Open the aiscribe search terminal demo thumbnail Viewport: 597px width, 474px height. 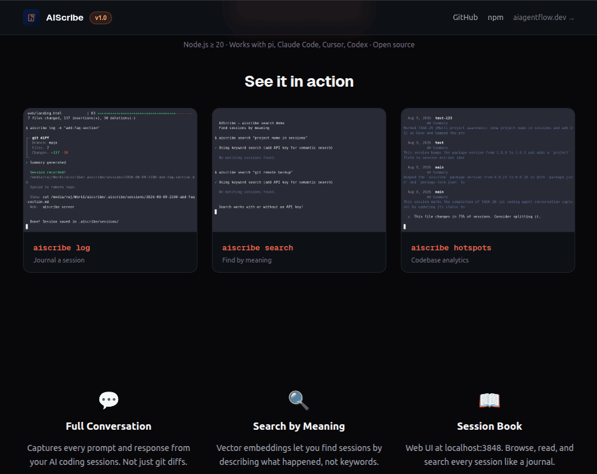coord(299,170)
